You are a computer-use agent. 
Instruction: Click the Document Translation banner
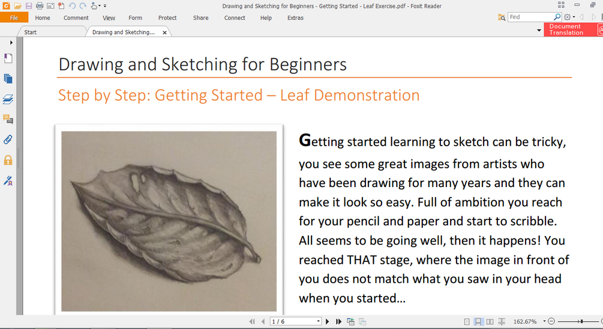[574, 29]
